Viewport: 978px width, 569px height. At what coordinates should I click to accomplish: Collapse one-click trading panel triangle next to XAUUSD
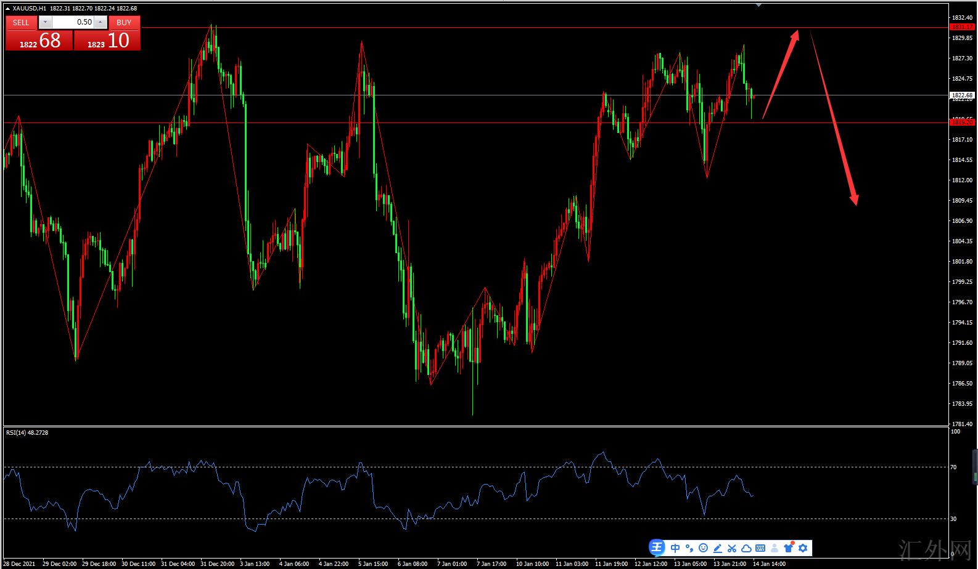point(7,9)
